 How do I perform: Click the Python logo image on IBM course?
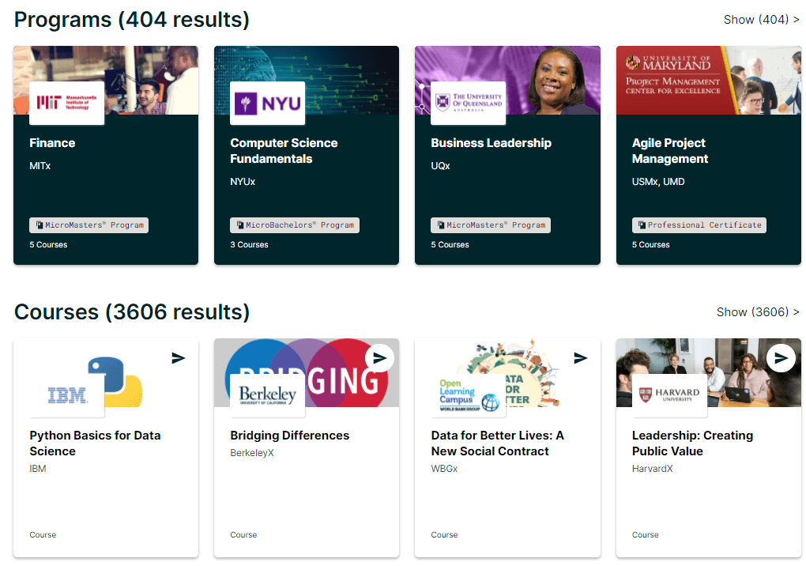coord(115,382)
